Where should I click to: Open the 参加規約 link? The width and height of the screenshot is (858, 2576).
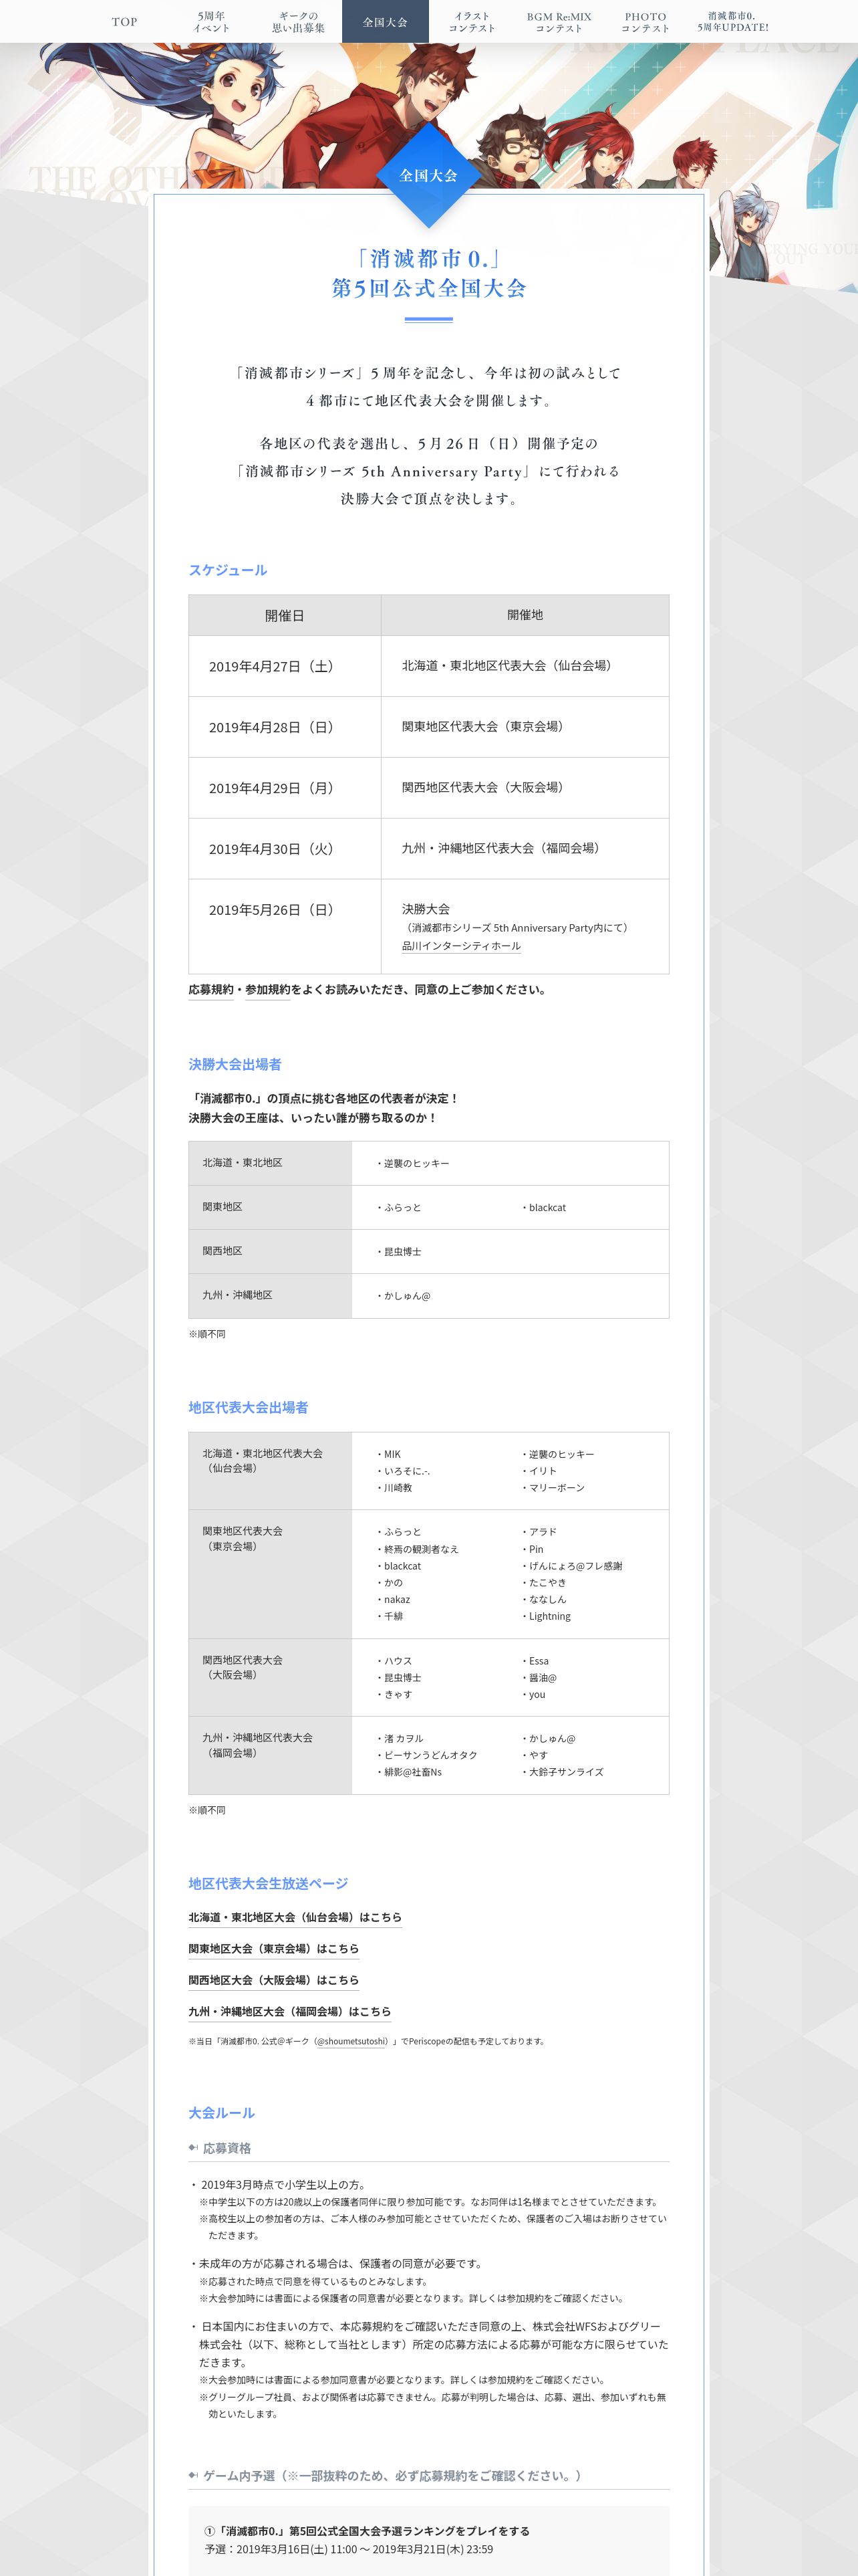pyautogui.click(x=268, y=990)
